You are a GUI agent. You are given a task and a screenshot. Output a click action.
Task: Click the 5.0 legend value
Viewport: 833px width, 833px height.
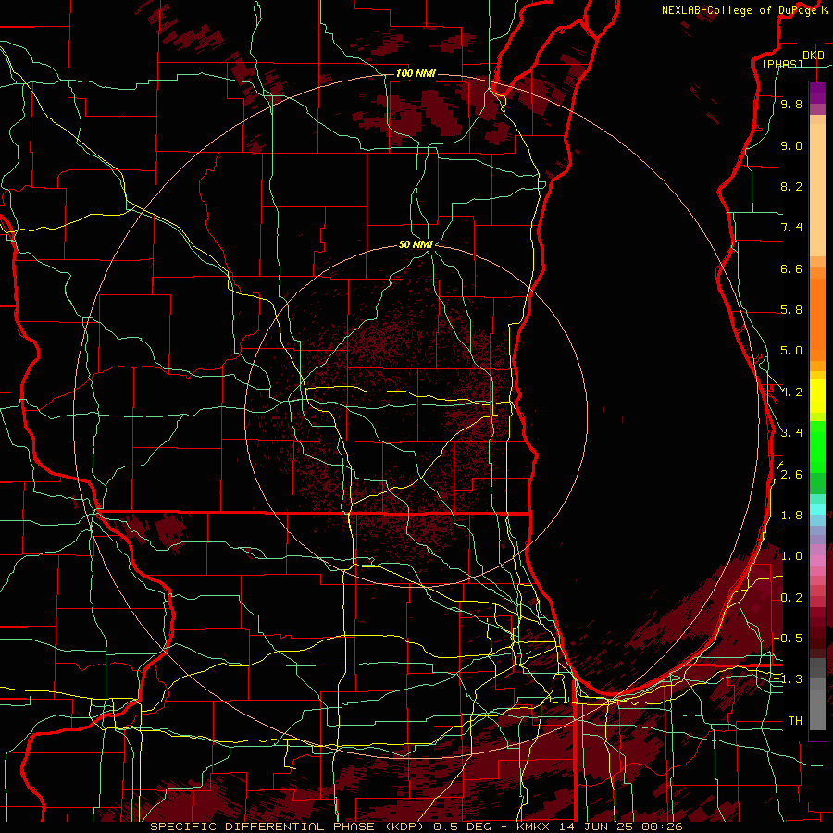point(791,351)
